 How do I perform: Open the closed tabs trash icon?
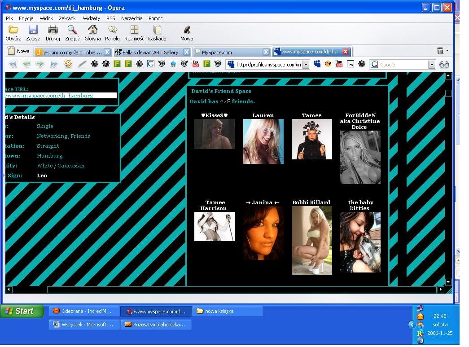(x=440, y=51)
